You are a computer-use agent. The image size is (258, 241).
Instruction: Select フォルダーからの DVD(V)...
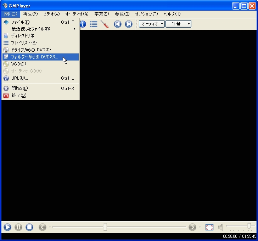(x=40, y=57)
